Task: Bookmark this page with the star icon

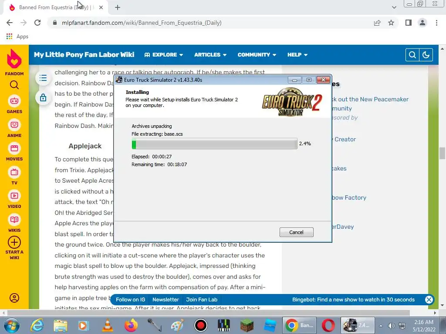Action: [x=391, y=23]
